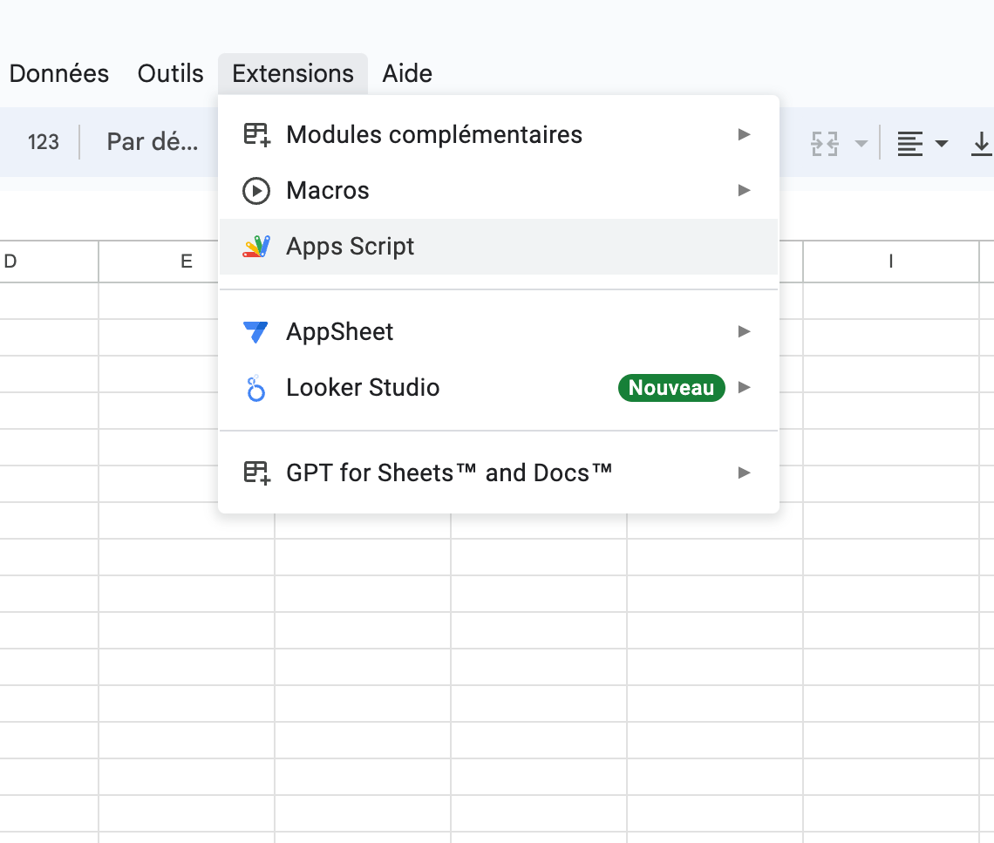Open GPT for Sheets and Docs submenu
994x843 pixels.
pyautogui.click(x=498, y=472)
